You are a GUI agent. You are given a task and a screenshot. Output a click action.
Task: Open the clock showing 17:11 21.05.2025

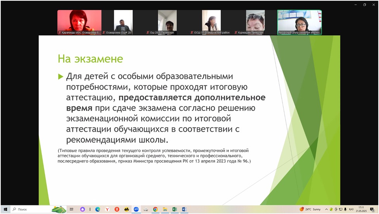click(361, 209)
